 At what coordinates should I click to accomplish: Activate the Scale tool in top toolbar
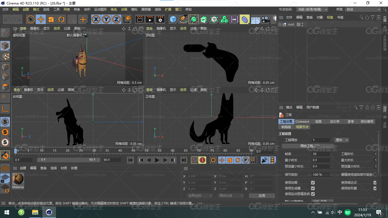pos(51,19)
